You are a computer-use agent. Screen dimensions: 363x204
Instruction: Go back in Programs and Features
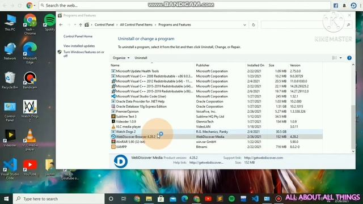pos(61,25)
